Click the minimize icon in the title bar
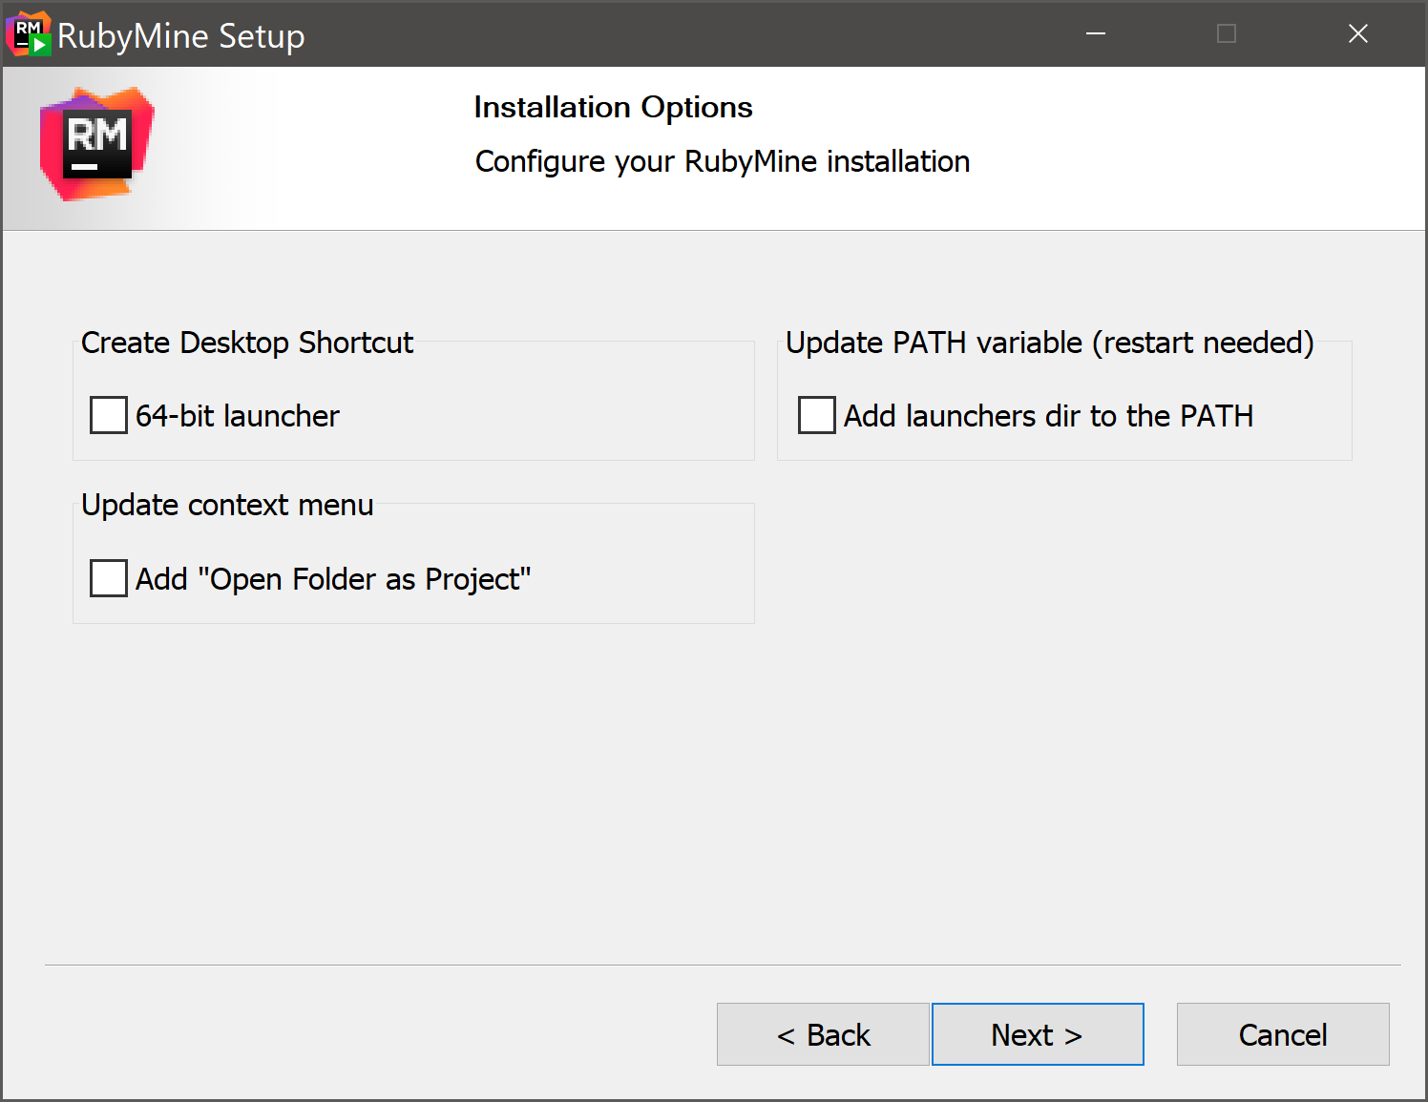Viewport: 1428px width, 1102px height. [x=1095, y=33]
